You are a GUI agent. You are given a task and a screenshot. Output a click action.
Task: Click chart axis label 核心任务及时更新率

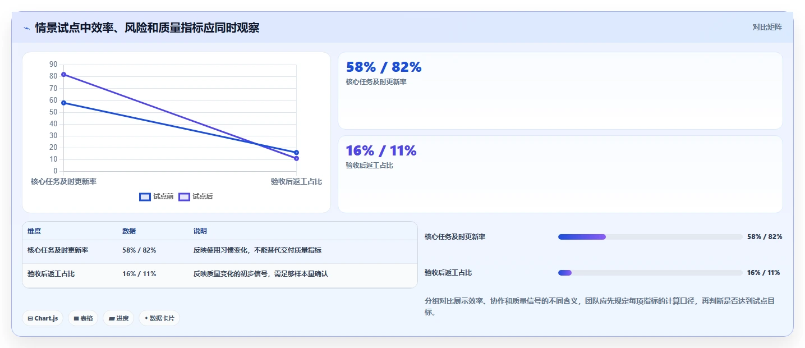[x=63, y=182]
